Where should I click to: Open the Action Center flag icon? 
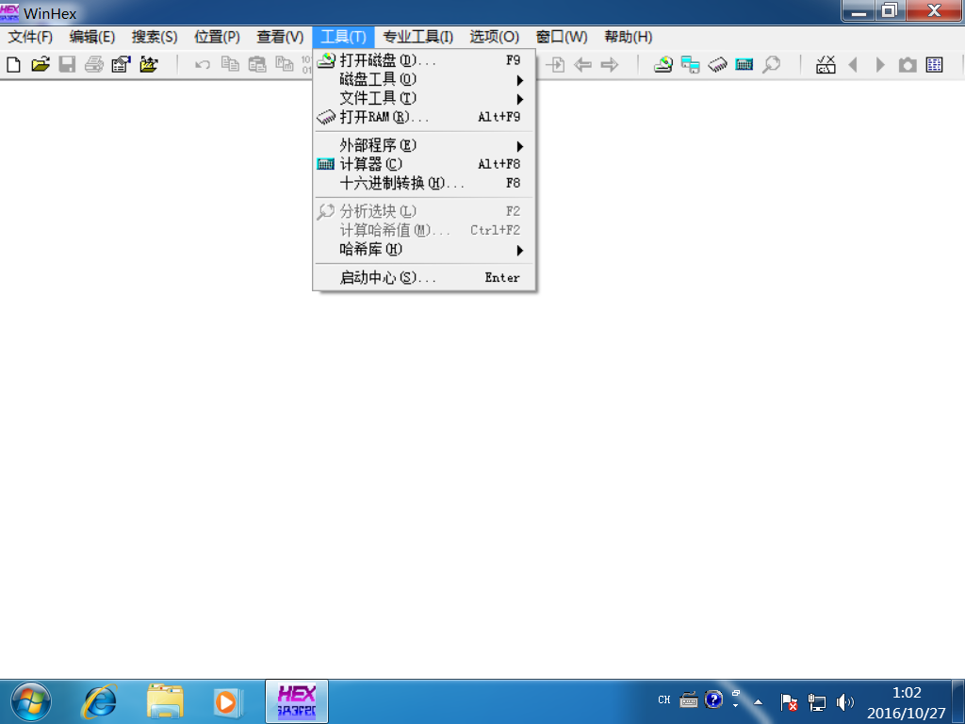click(x=789, y=701)
